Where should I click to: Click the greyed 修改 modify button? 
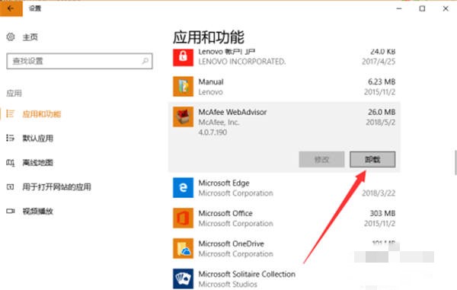point(321,160)
